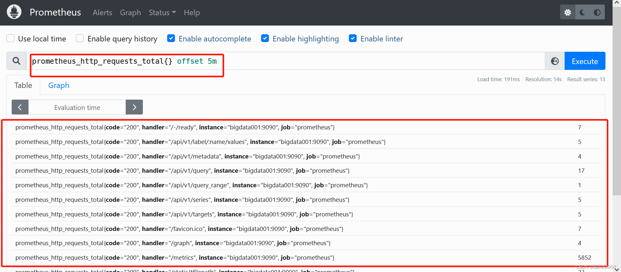Viewport: 621px width, 272px height.
Task: Go to previous evaluation time arrow
Action: point(20,107)
